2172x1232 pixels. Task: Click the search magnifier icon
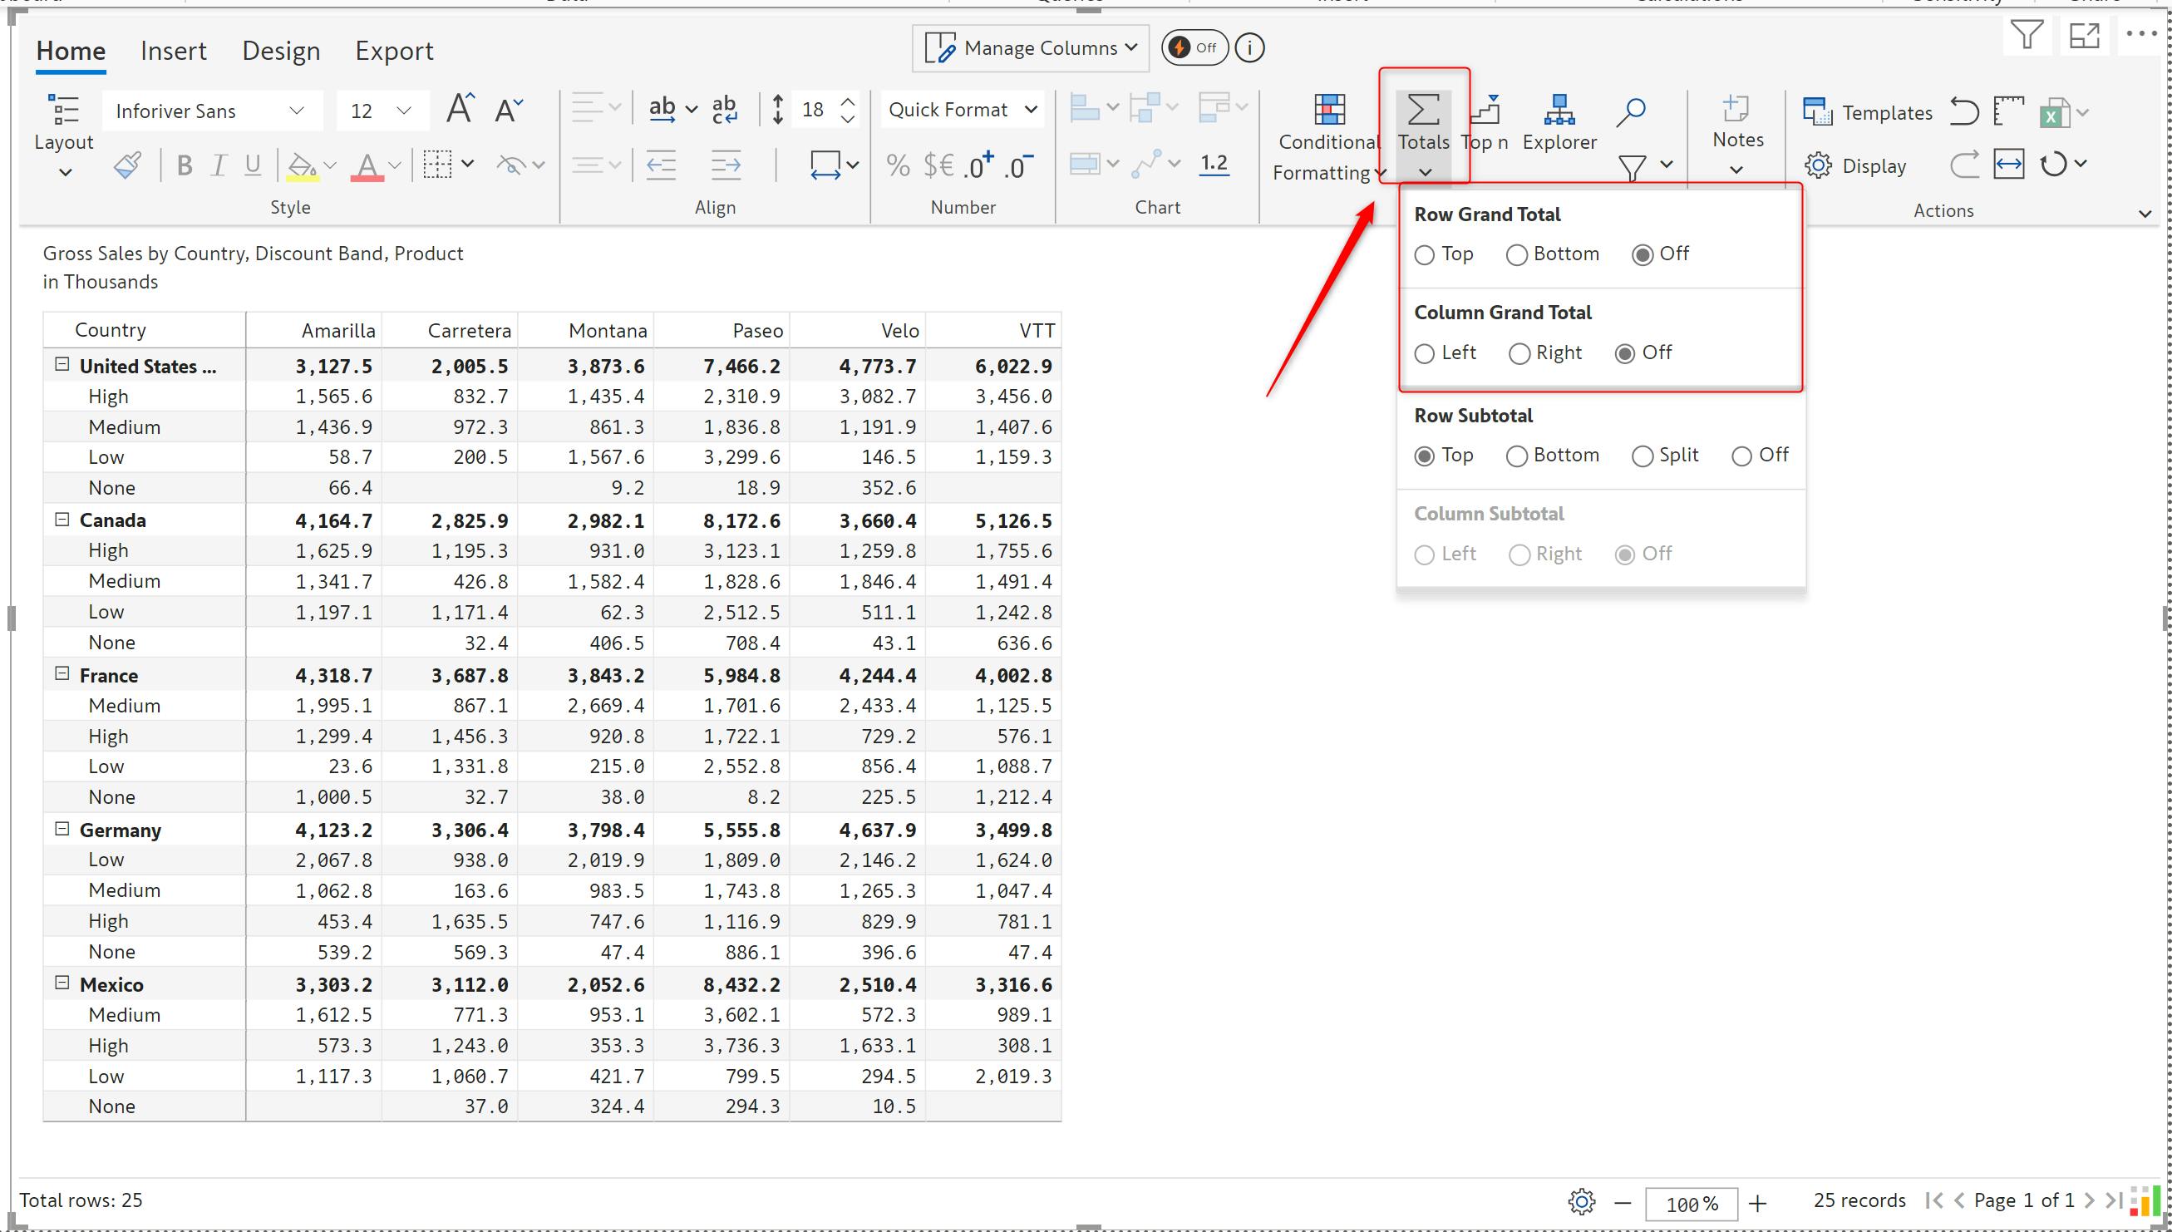pyautogui.click(x=1630, y=111)
